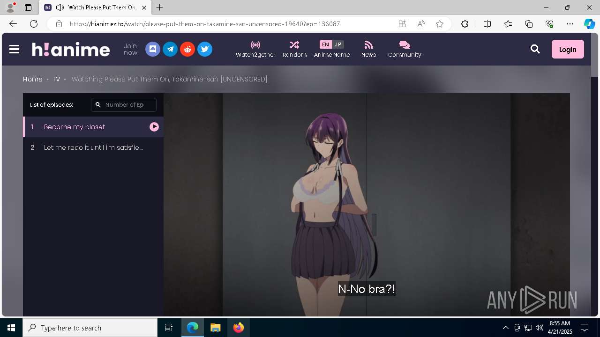The width and height of the screenshot is (600, 337).
Task: Open the notification center
Action: point(585,328)
